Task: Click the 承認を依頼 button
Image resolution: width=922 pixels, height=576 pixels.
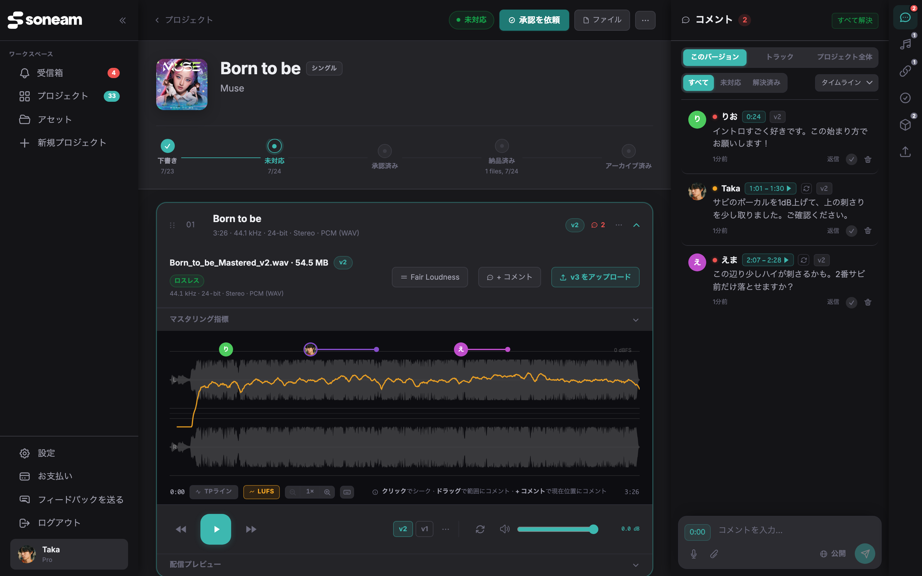Action: tap(534, 20)
